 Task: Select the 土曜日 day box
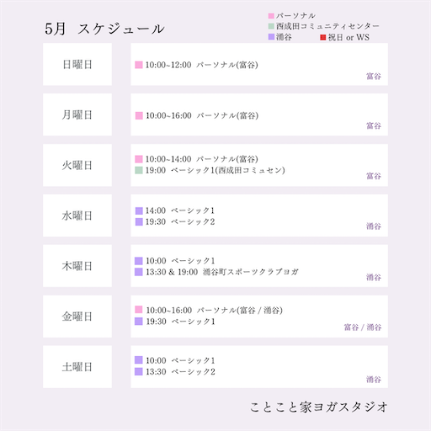(77, 367)
